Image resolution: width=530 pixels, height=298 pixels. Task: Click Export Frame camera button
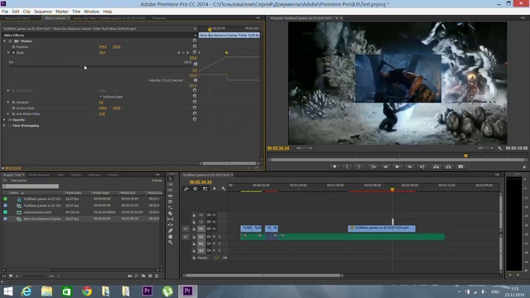460,166
